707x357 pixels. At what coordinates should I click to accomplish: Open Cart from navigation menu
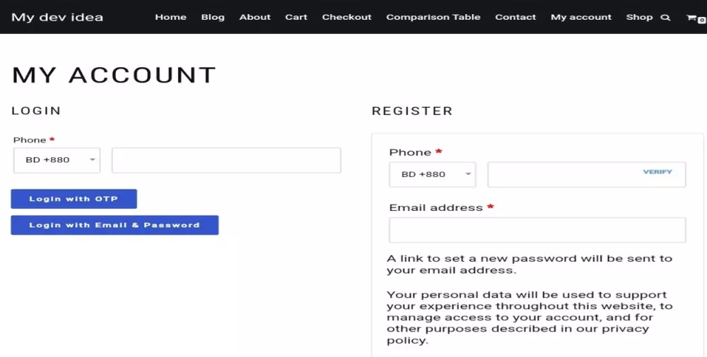(296, 17)
